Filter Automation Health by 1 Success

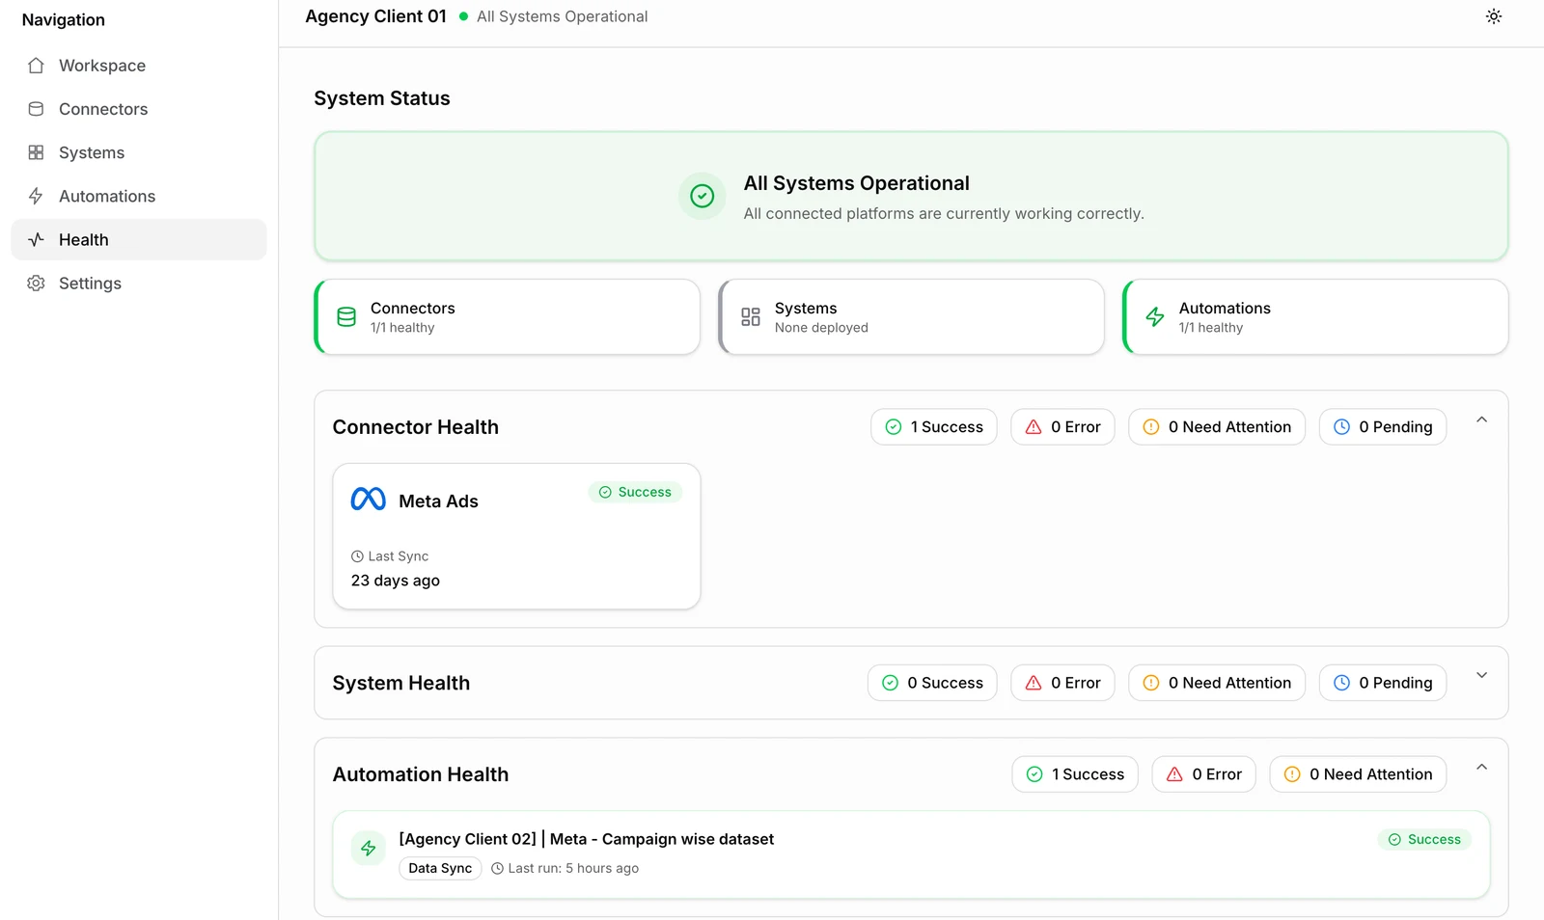tap(1075, 774)
